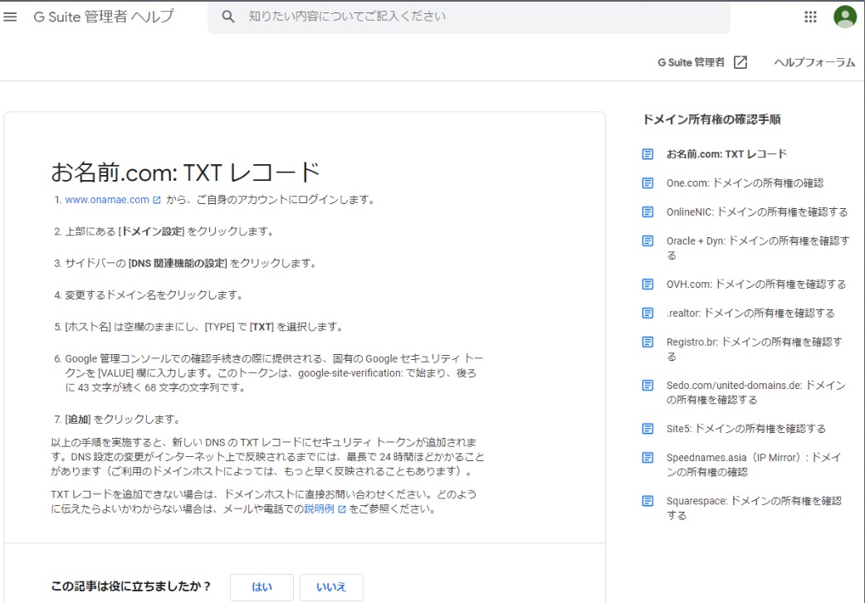Click the article icon beside Squarespace entry
This screenshot has width=865, height=603.
tap(647, 501)
